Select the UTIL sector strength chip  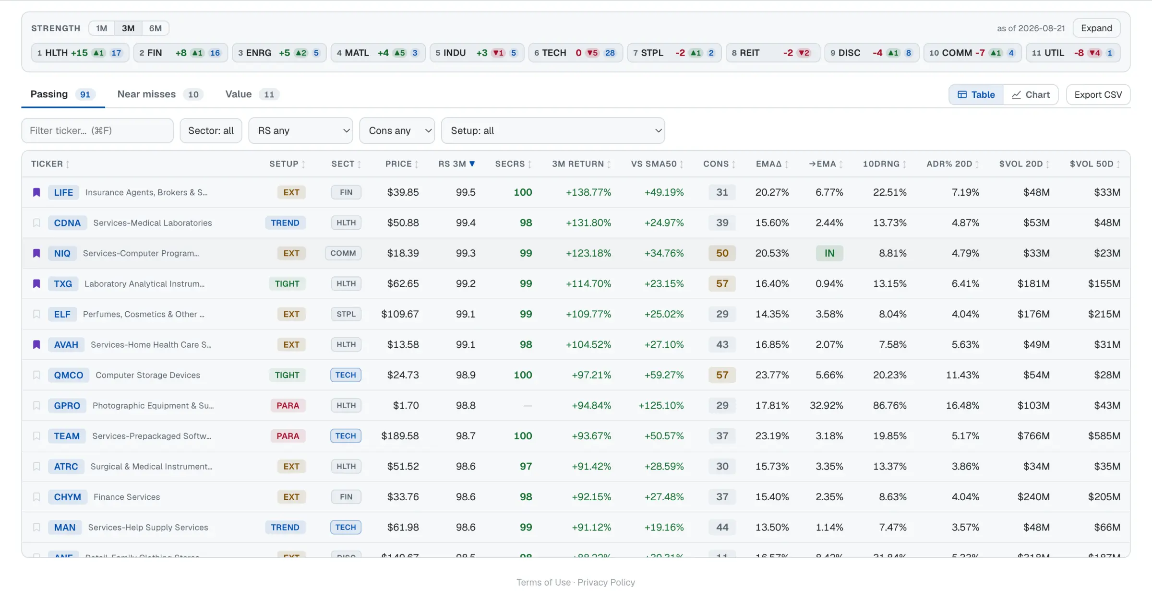[x=1073, y=53]
